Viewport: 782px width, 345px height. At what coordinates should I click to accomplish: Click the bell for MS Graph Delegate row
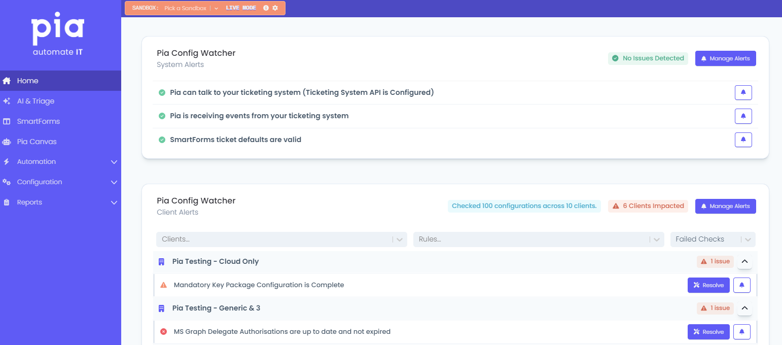pos(741,332)
